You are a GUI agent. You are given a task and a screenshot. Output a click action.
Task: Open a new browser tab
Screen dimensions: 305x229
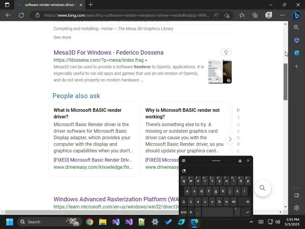click(x=91, y=5)
